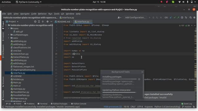Click the Git push arrow icon
The height and width of the screenshot is (111, 198).
point(178,18)
